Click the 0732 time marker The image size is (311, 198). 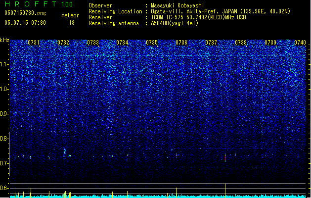(x=63, y=43)
